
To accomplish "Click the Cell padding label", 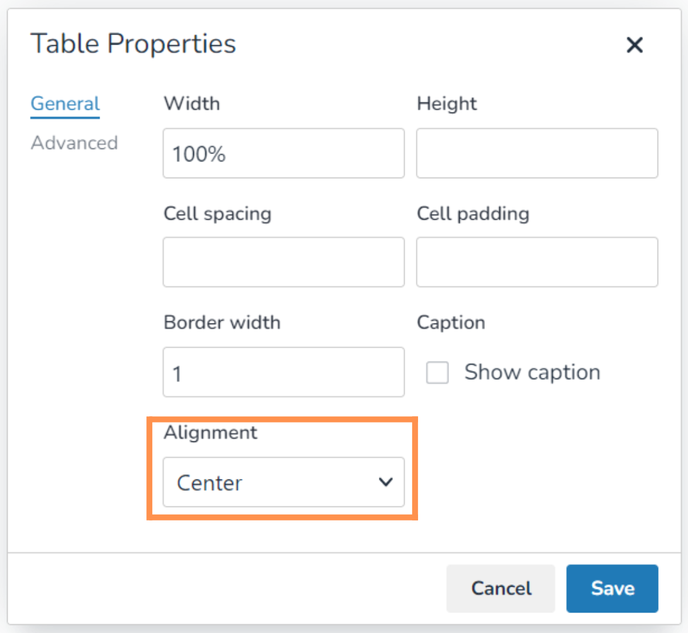I will pos(473,214).
